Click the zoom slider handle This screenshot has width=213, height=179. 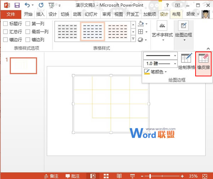pyautogui.click(x=150, y=176)
